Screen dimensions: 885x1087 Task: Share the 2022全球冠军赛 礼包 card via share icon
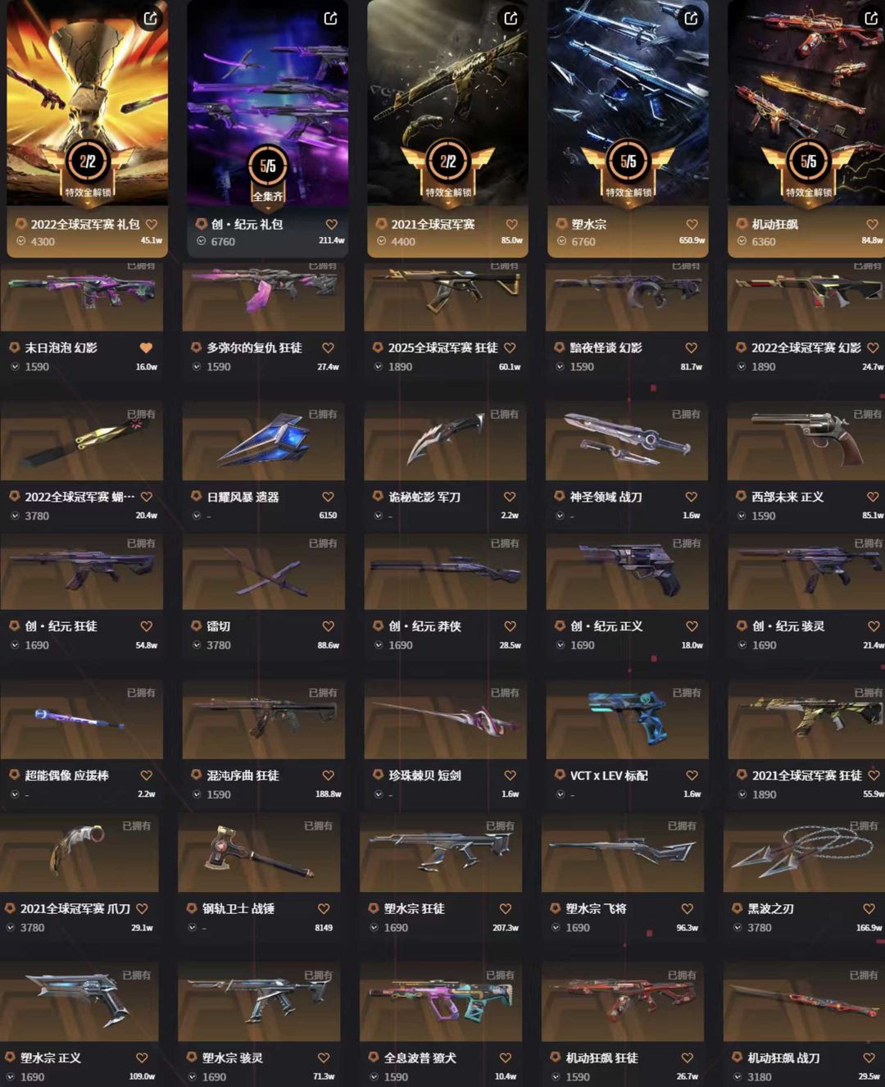click(151, 18)
